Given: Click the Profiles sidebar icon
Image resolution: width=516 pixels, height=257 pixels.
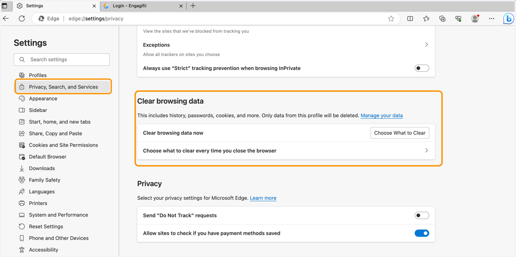Looking at the screenshot, I should click(x=22, y=75).
